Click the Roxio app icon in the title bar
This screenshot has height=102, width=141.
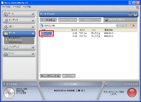(2, 3)
